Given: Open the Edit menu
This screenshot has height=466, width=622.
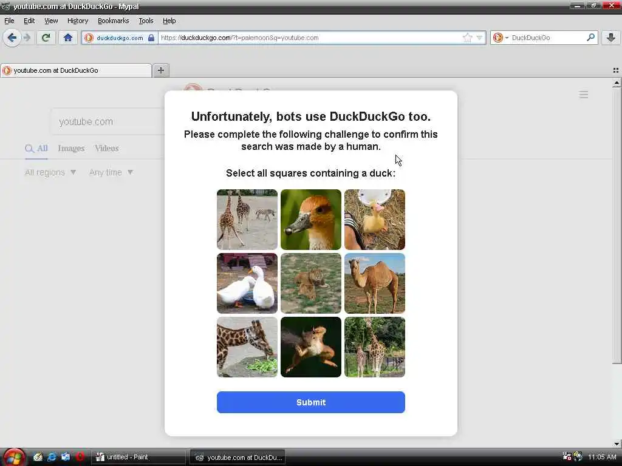Looking at the screenshot, I should 29,21.
